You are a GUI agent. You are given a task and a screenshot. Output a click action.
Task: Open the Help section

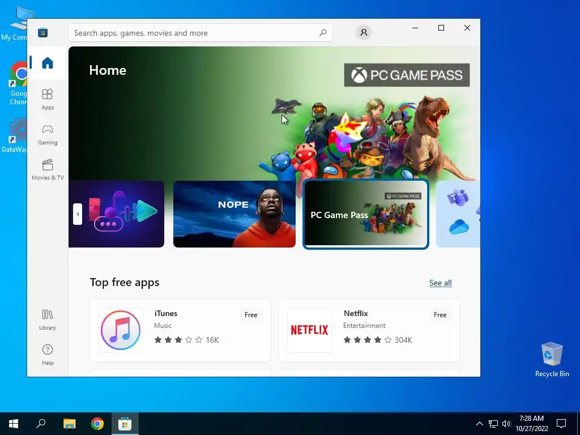[48, 355]
